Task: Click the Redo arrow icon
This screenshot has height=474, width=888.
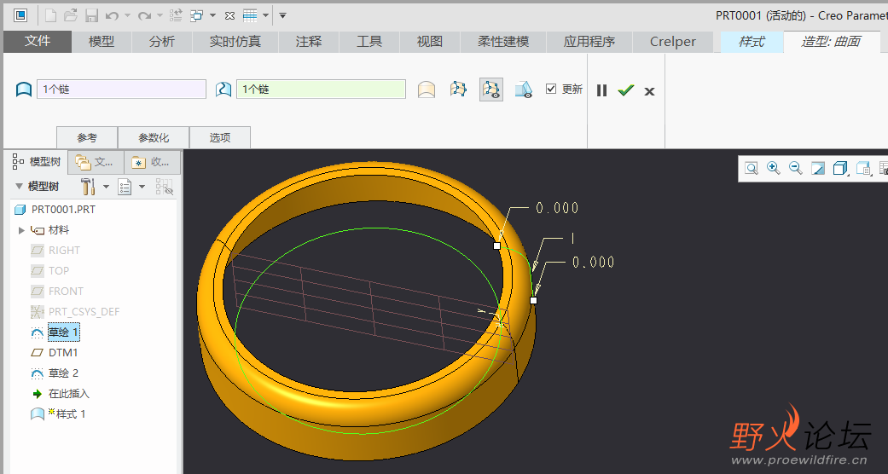Action: (144, 16)
